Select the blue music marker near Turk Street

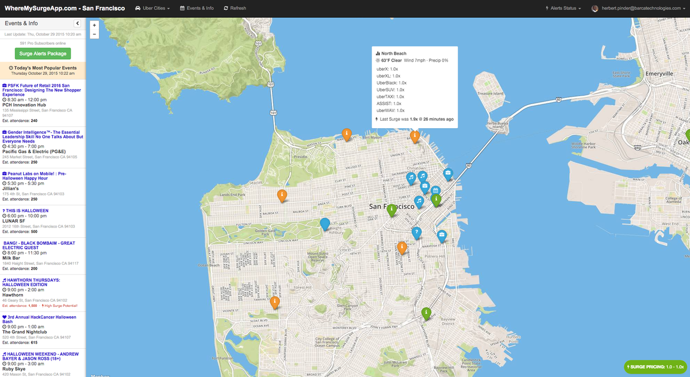419,202
